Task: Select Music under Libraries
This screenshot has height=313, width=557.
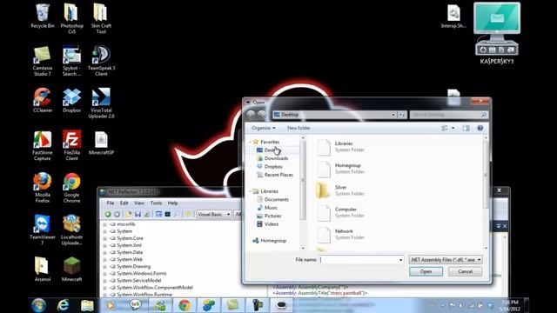Action: pyautogui.click(x=267, y=208)
